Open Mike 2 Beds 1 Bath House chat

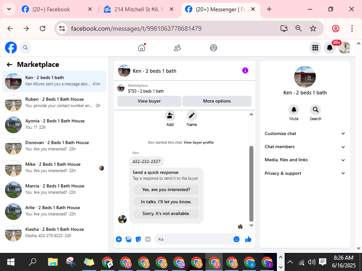pyautogui.click(x=54, y=168)
